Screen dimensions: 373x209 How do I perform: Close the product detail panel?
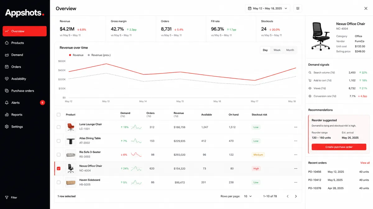pyautogui.click(x=366, y=8)
